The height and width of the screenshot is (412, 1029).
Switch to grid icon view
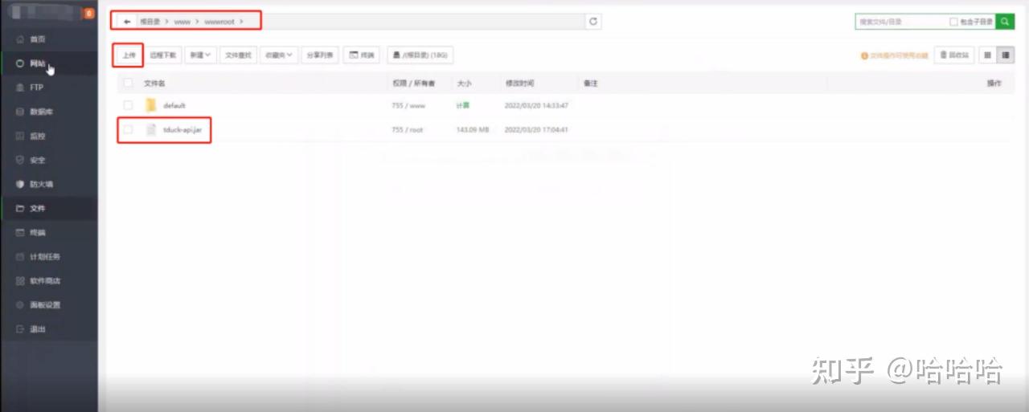988,55
